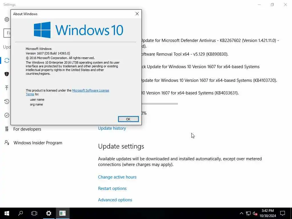Click the Windows Update refresh icon
292x219 pixels.
pyautogui.click(x=7, y=60)
